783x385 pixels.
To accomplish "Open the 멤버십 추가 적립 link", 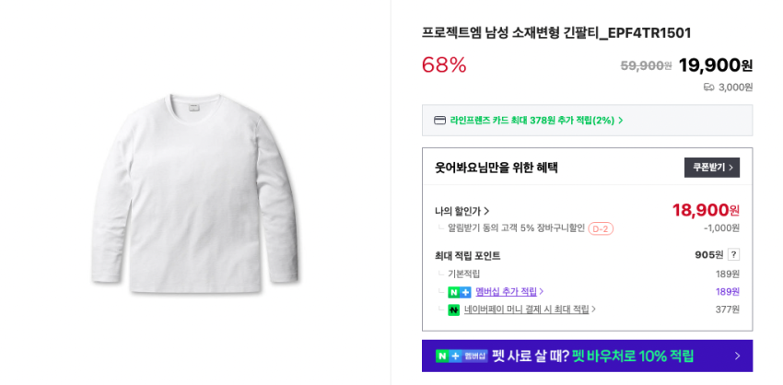I will [x=506, y=292].
